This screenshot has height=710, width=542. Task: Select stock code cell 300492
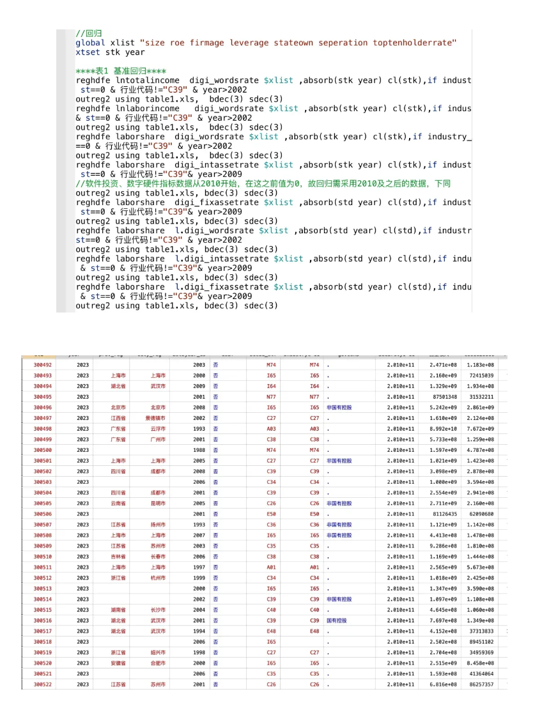[x=43, y=365]
